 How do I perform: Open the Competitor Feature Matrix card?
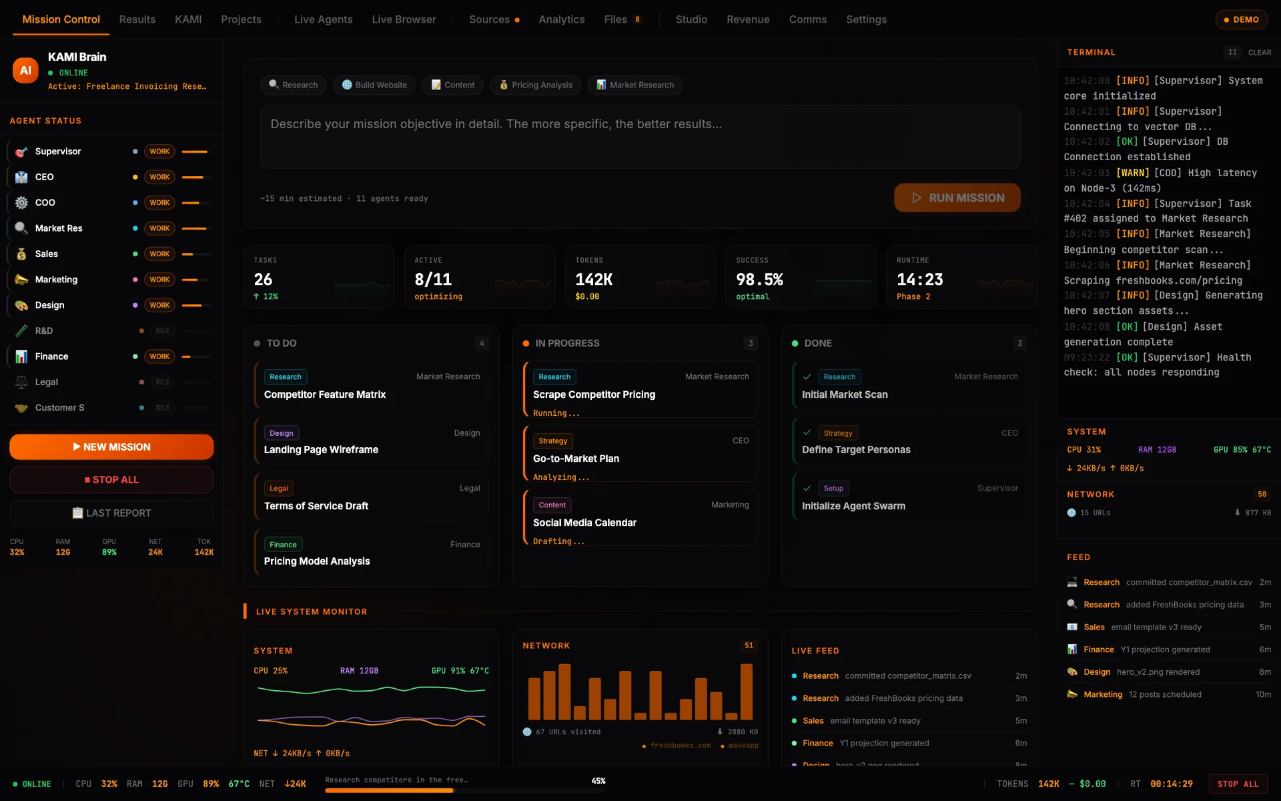[x=372, y=385]
